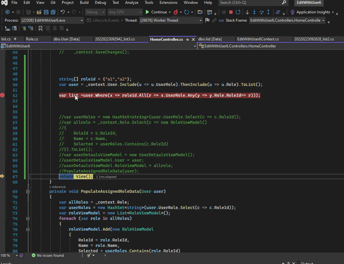
Task: Stop debugging with the red square icon
Action: 231,12
